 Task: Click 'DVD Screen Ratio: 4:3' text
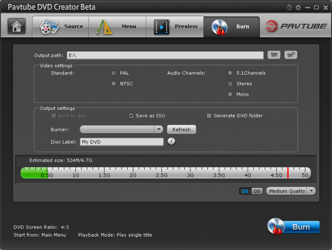point(41,227)
